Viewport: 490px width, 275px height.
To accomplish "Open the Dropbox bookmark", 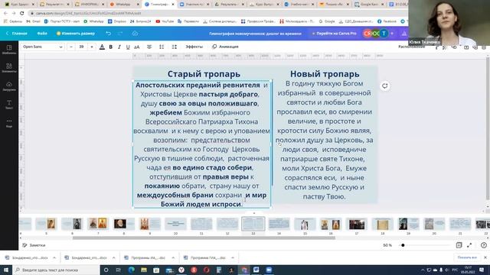I will pyautogui.click(x=117, y=21).
